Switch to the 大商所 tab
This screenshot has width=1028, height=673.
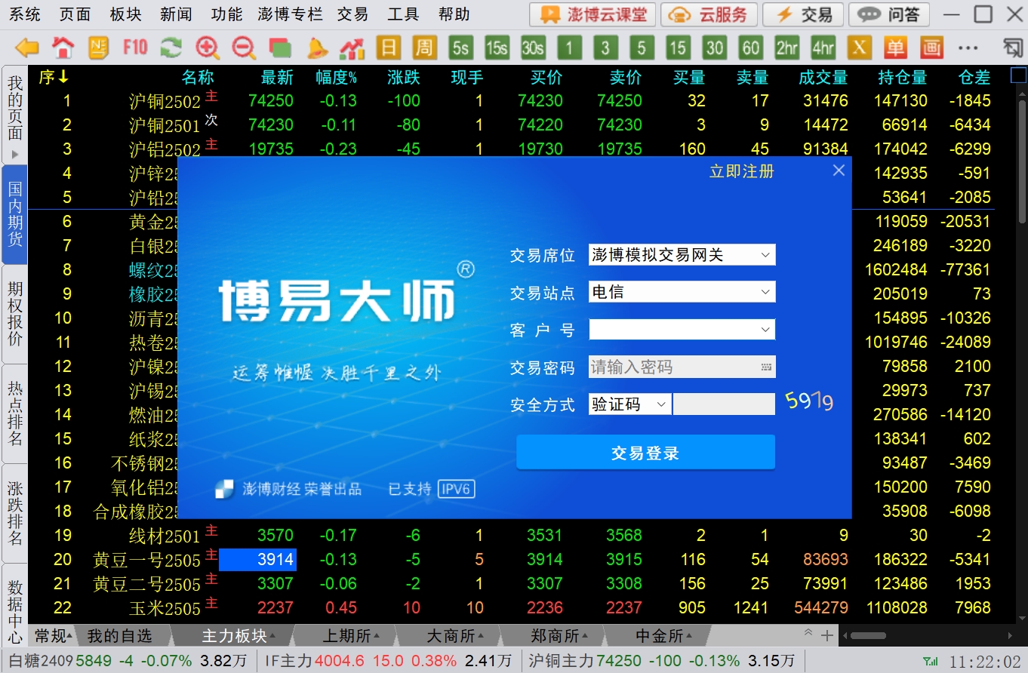449,636
